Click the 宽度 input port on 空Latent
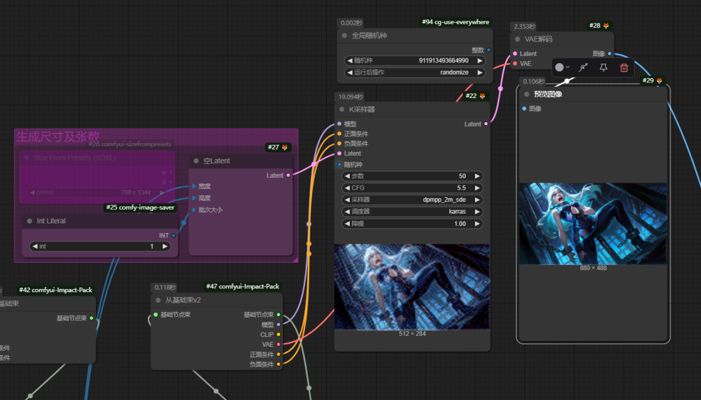This screenshot has width=701, height=400. pos(193,186)
